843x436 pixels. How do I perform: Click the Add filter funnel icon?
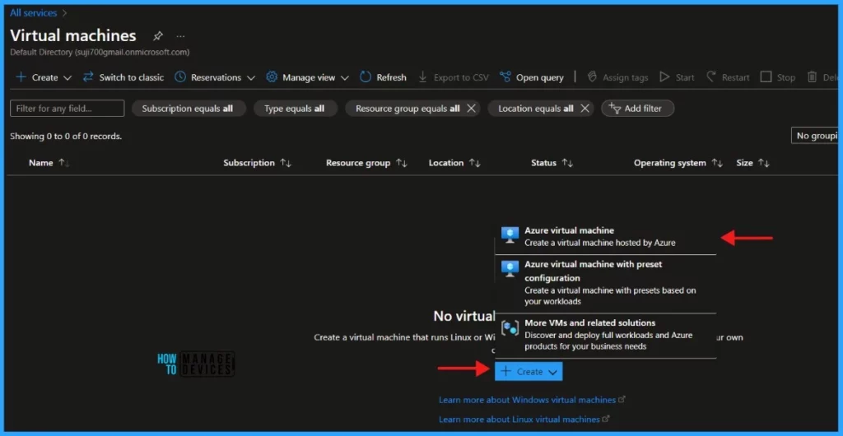[x=614, y=109]
